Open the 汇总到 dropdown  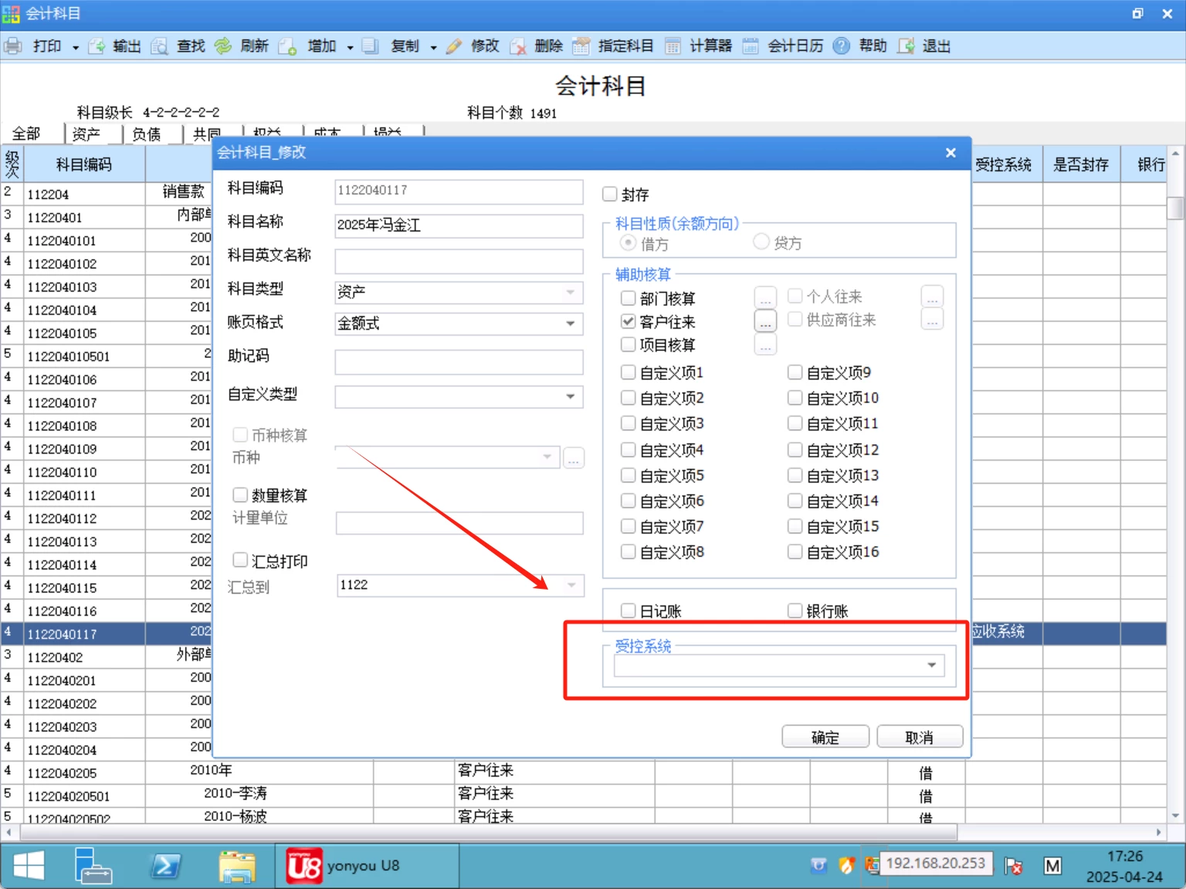571,585
